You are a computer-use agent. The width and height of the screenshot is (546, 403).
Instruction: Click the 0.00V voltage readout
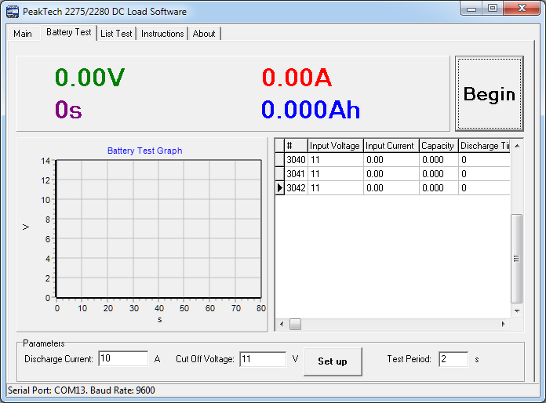(89, 78)
